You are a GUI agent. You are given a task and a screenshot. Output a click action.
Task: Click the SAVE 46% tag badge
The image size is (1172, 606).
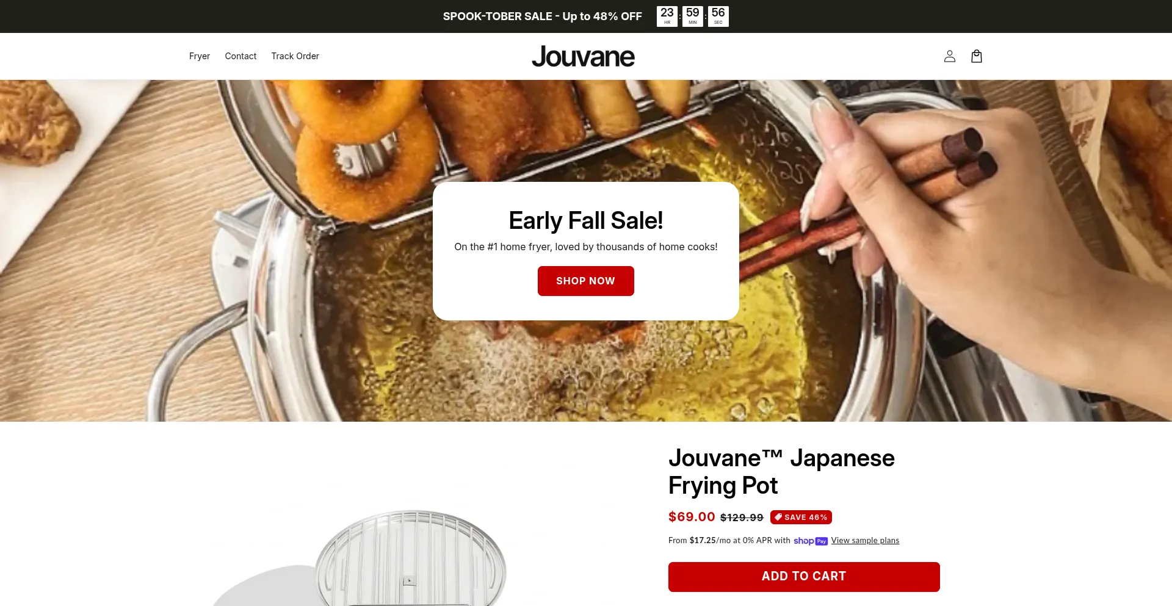(801, 518)
